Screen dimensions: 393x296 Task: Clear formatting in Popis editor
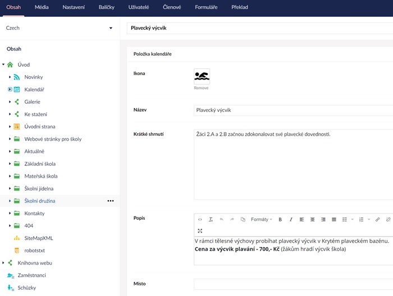coord(211,219)
